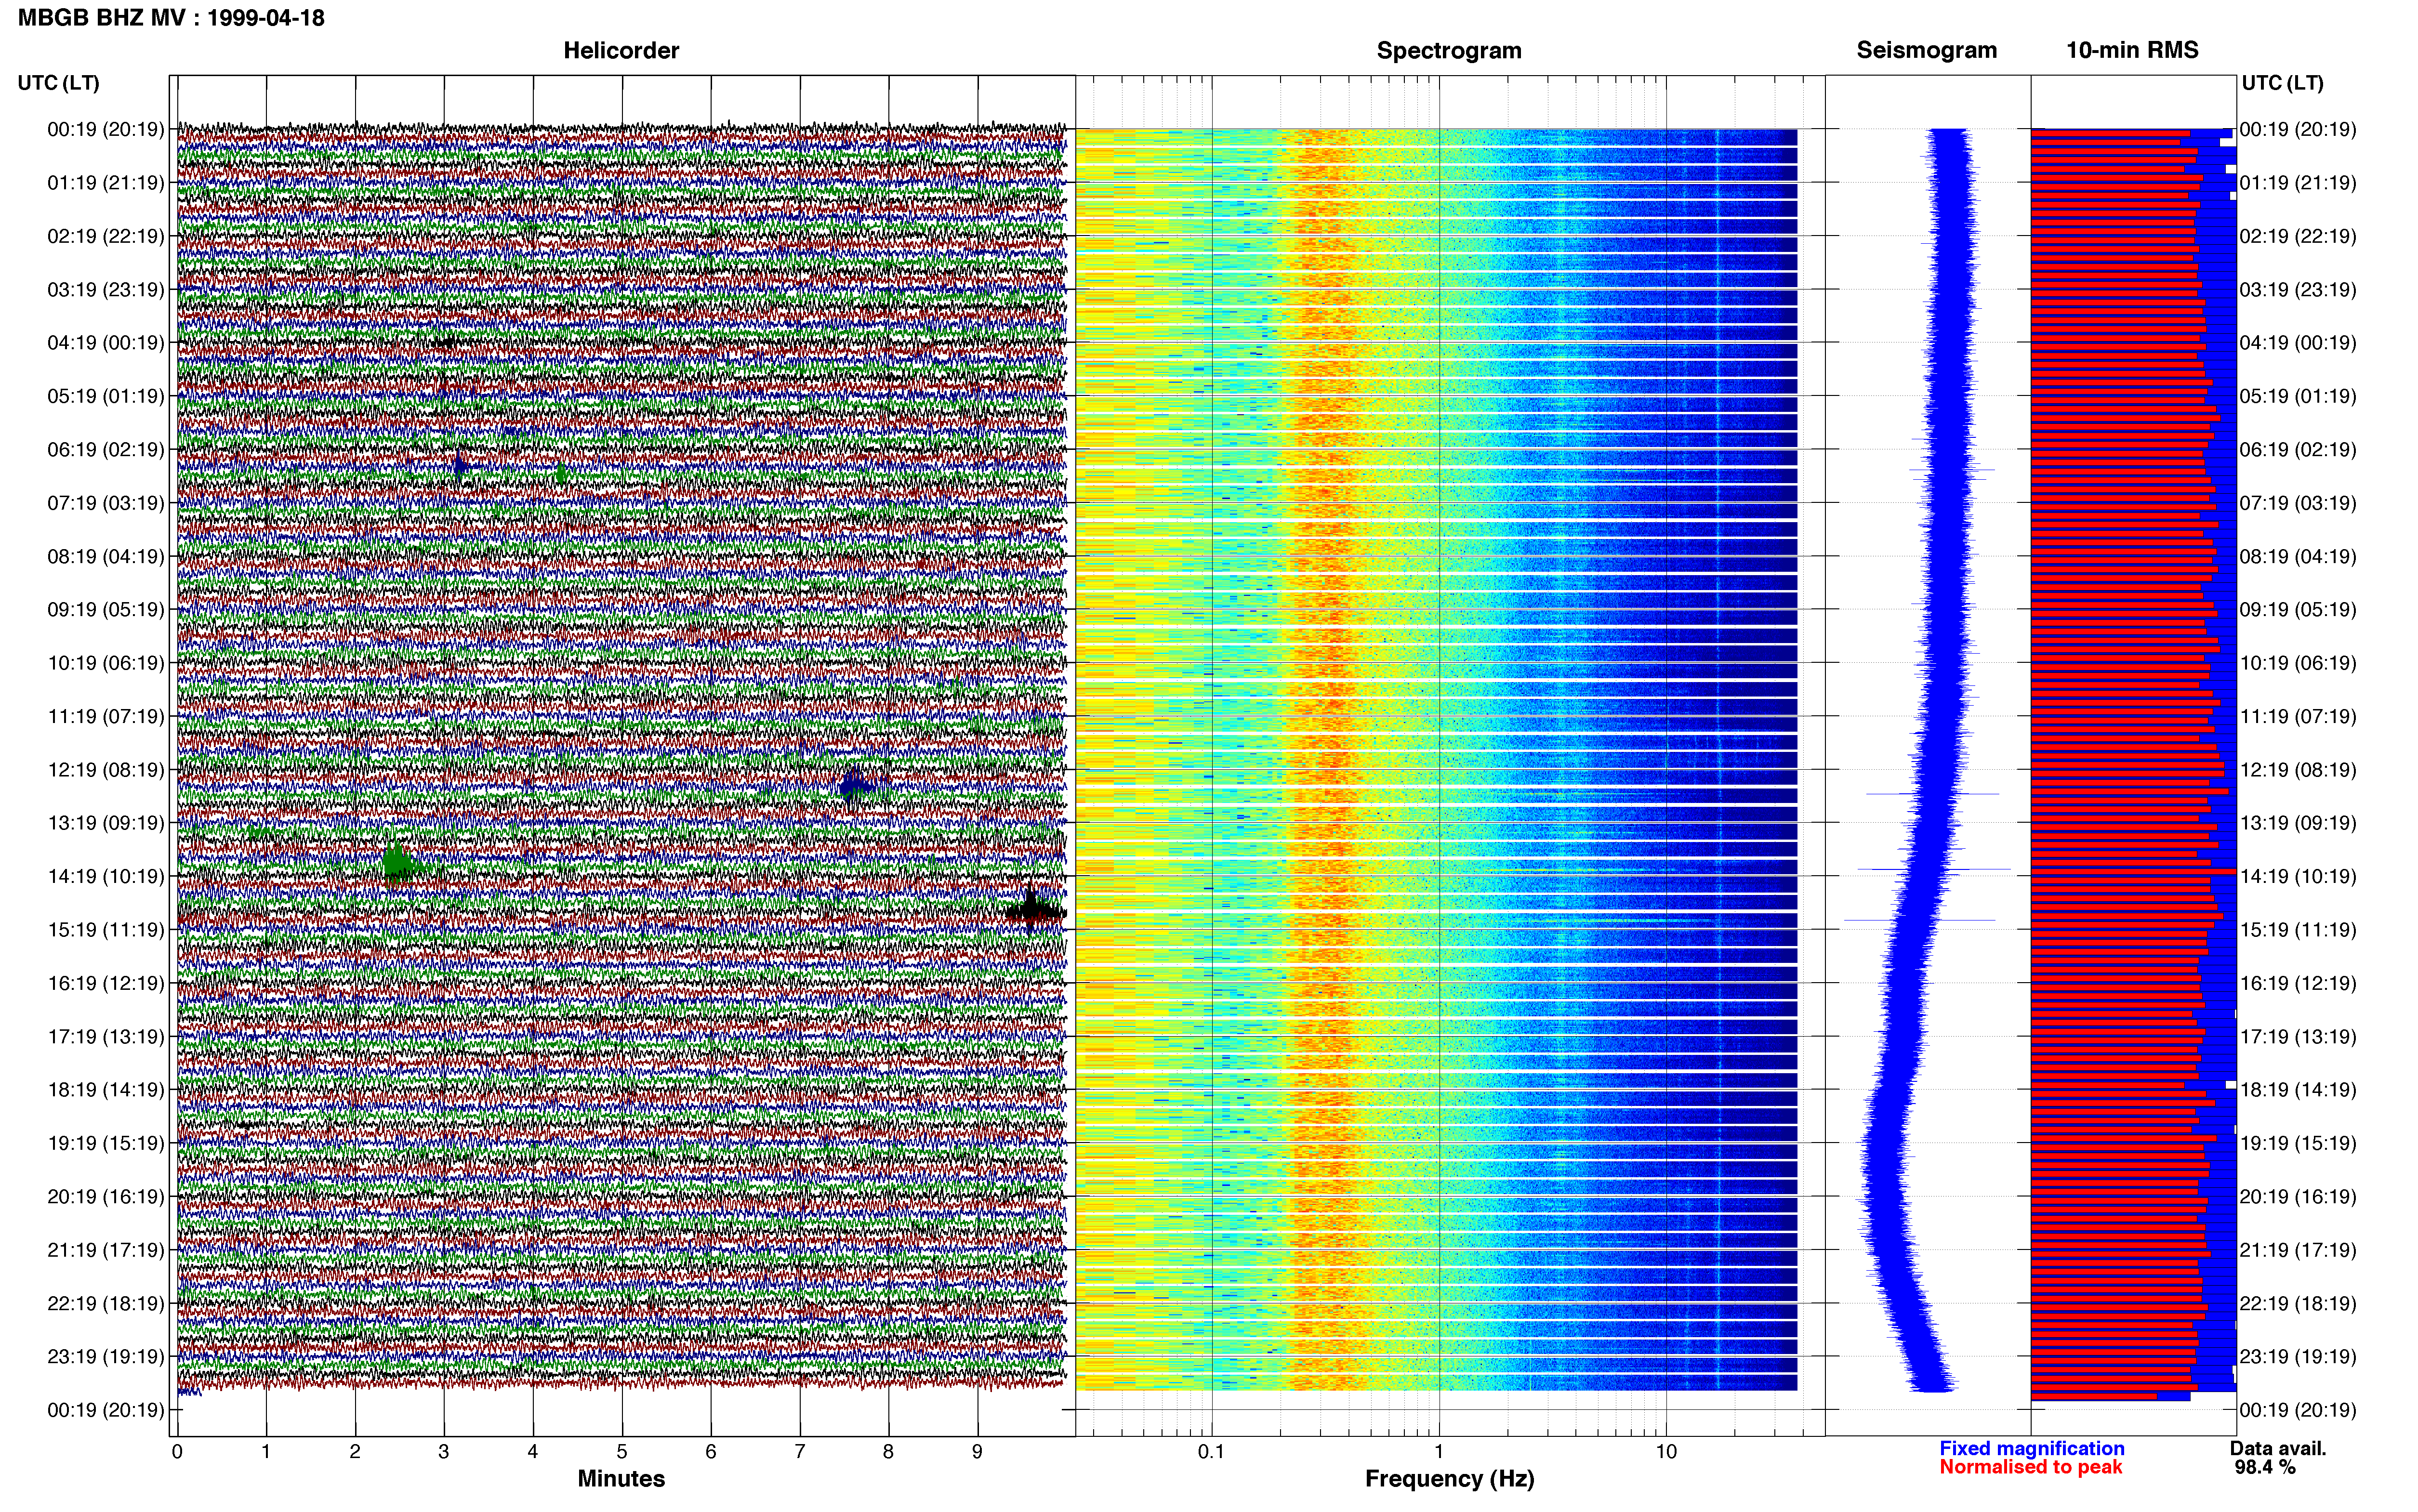The image size is (2418, 1512).
Task: Click minute tick label '9' on helicorder
Action: coord(977,1451)
